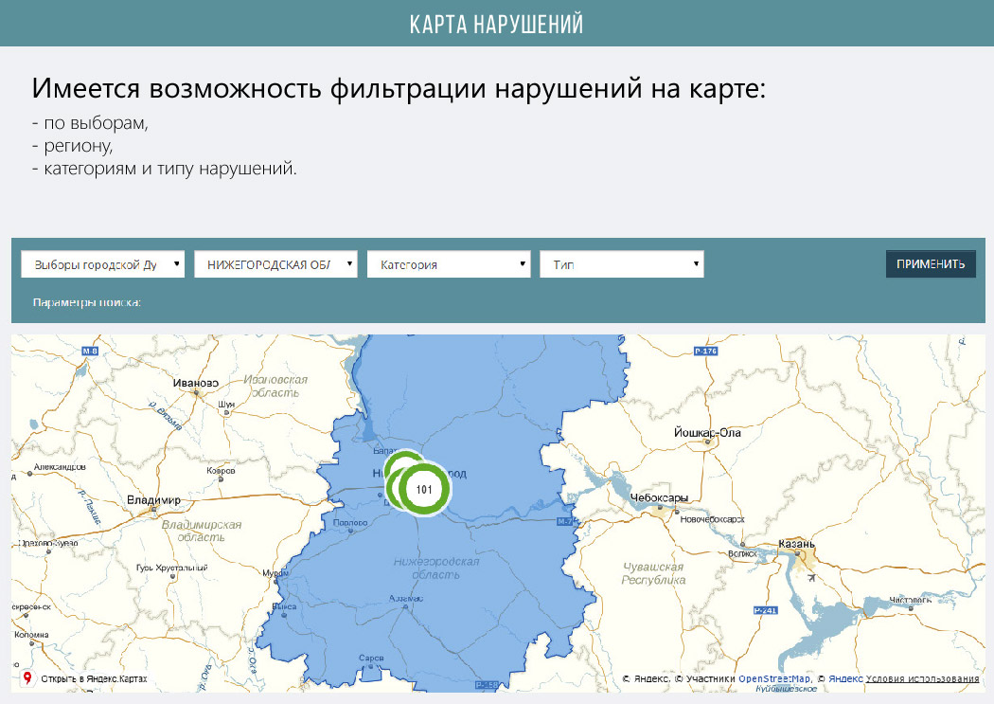This screenshot has width=994, height=704.
Task: Click the P-241 road shield on map
Action: [764, 609]
